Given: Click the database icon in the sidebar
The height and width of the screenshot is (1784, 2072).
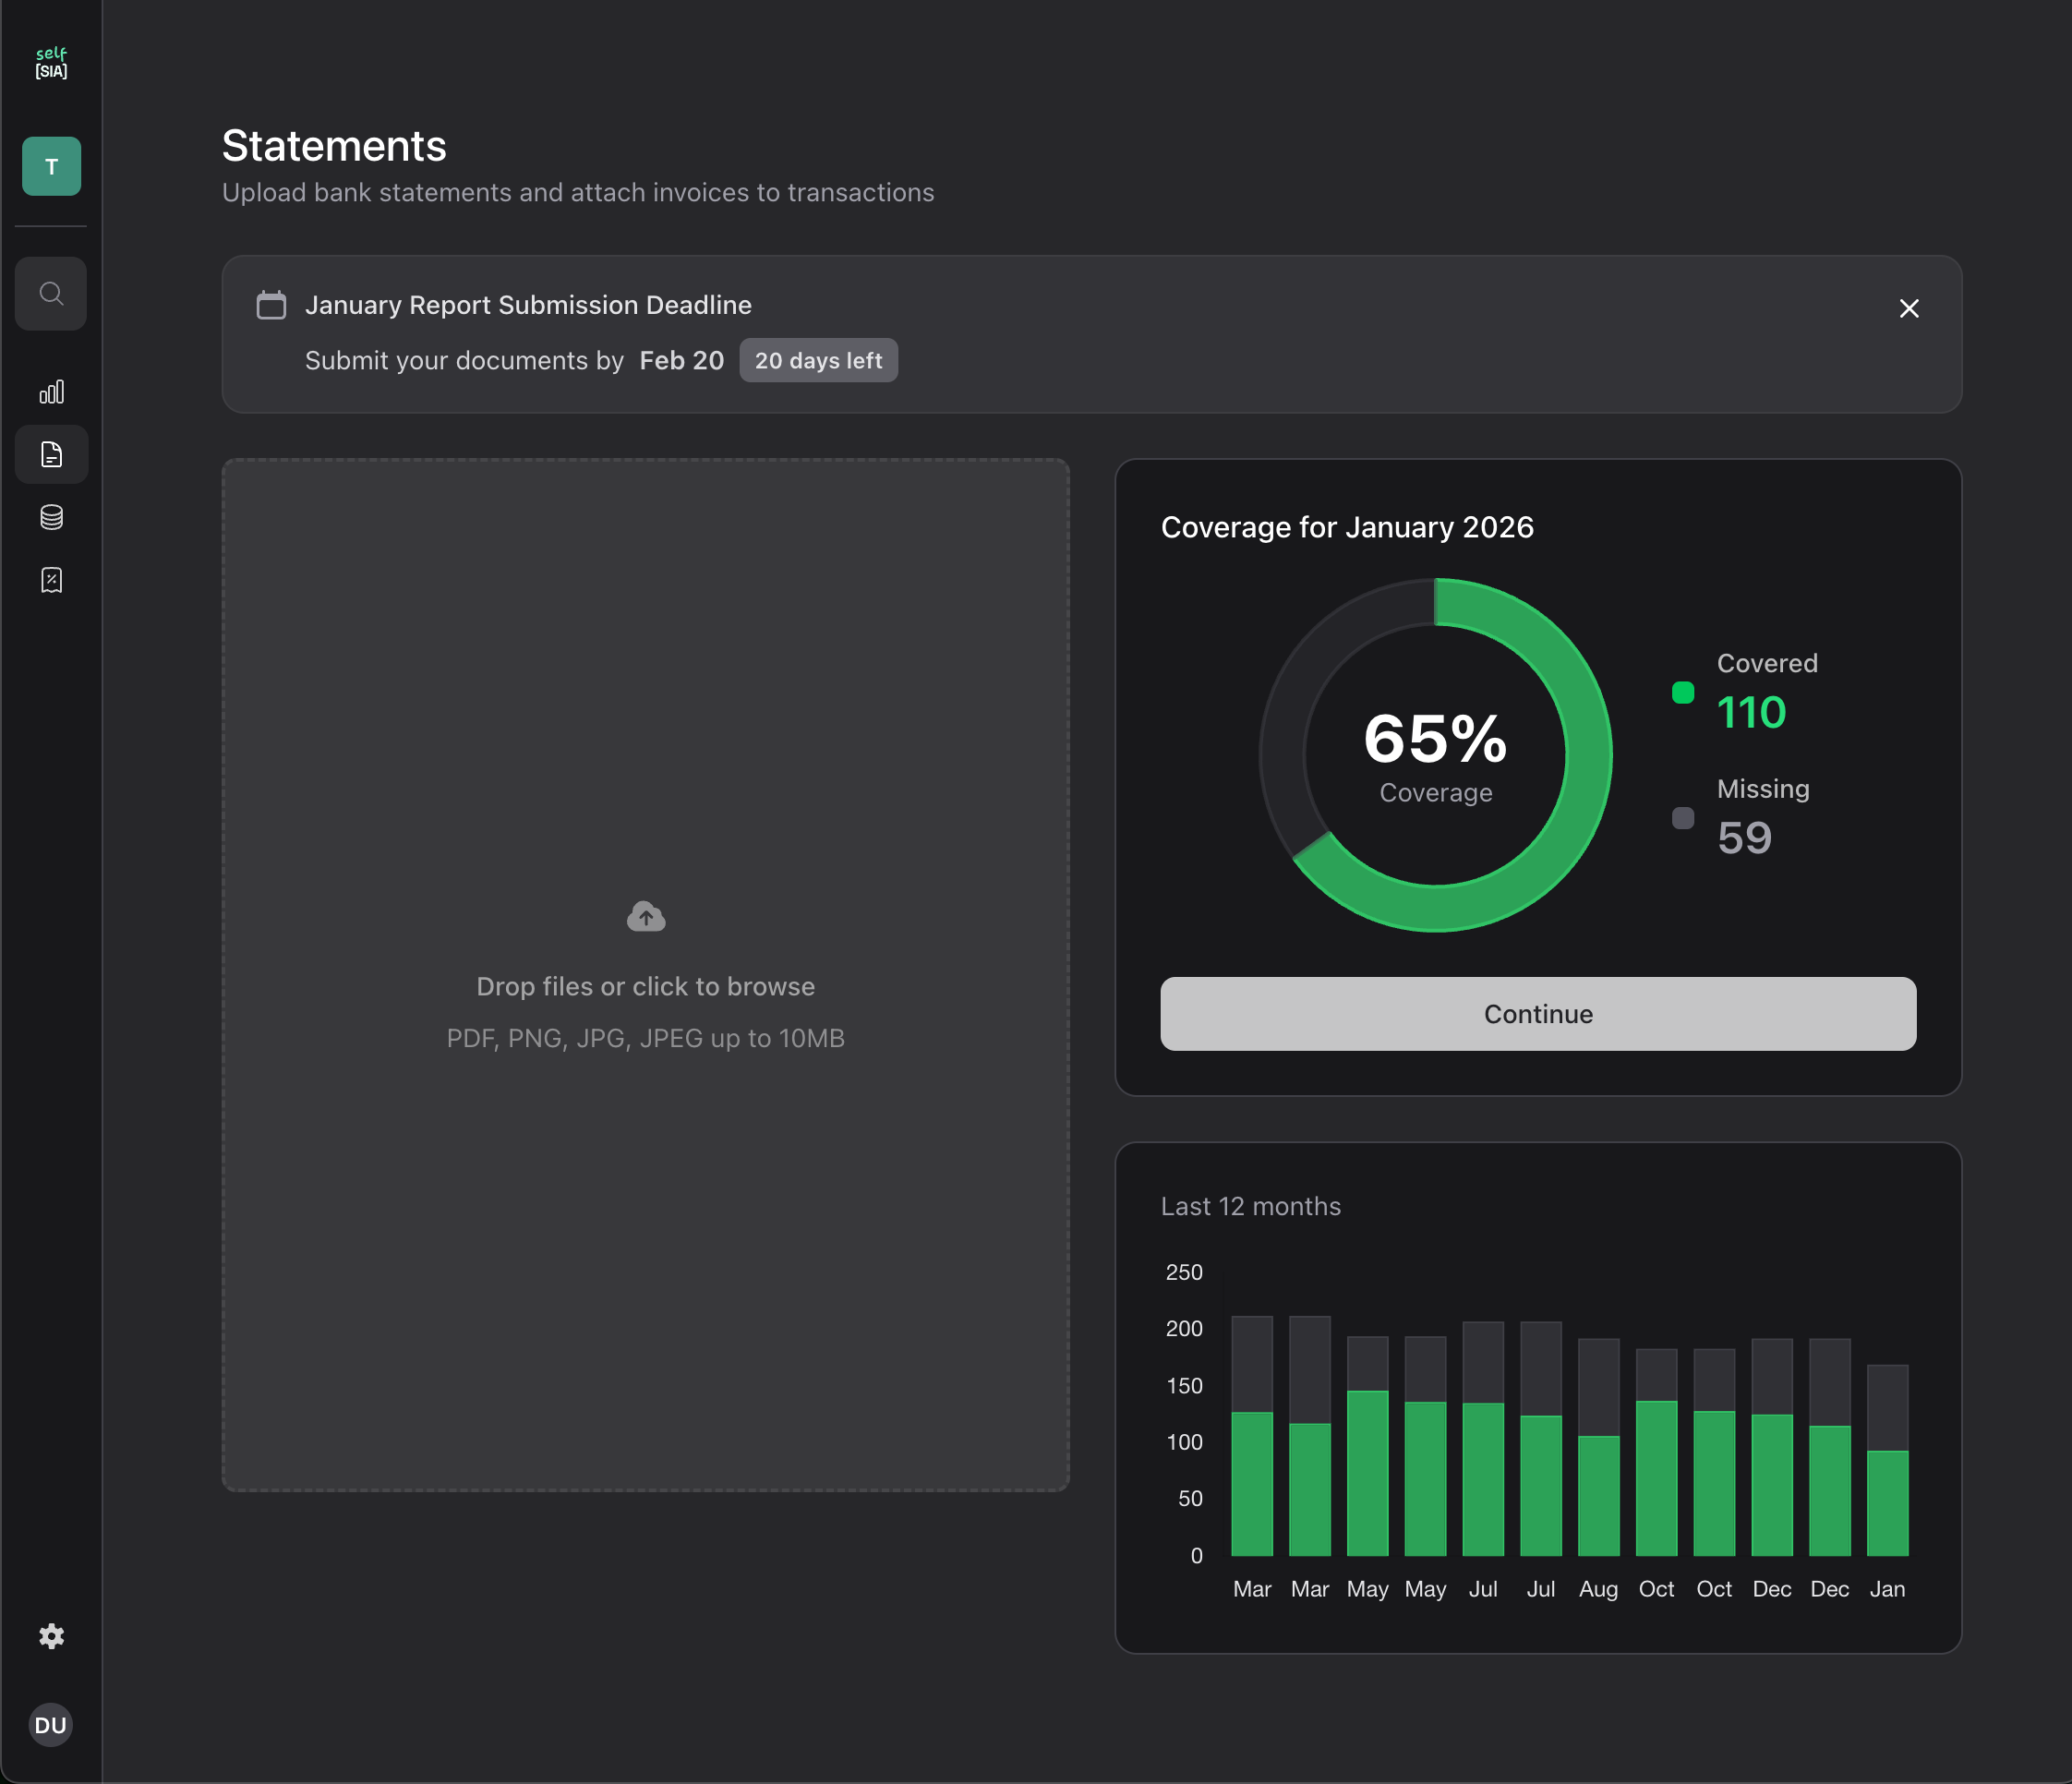Looking at the screenshot, I should coord(51,517).
